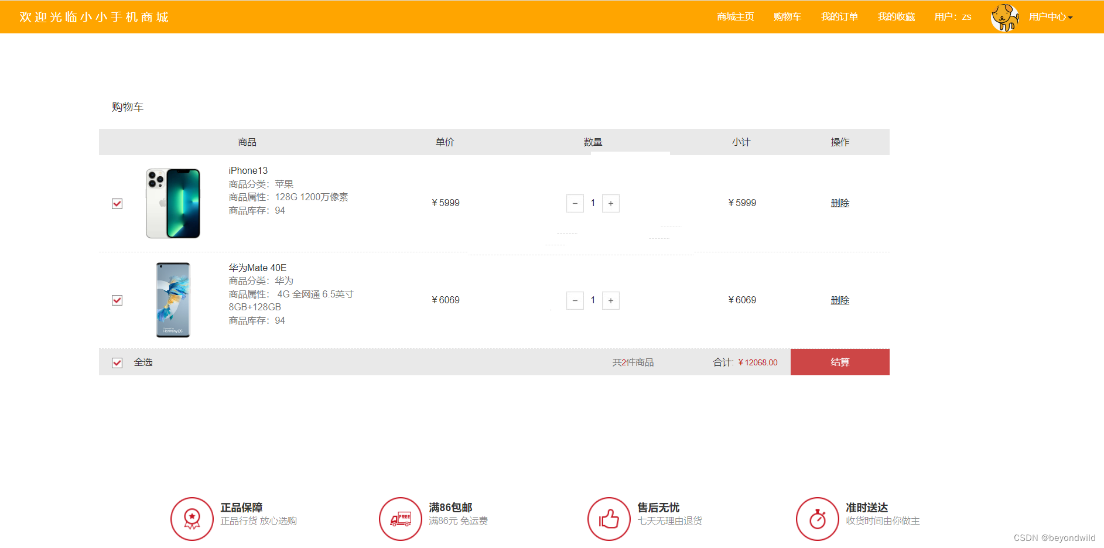
Task: Go to 商城主页 in navigation
Action: click(736, 17)
